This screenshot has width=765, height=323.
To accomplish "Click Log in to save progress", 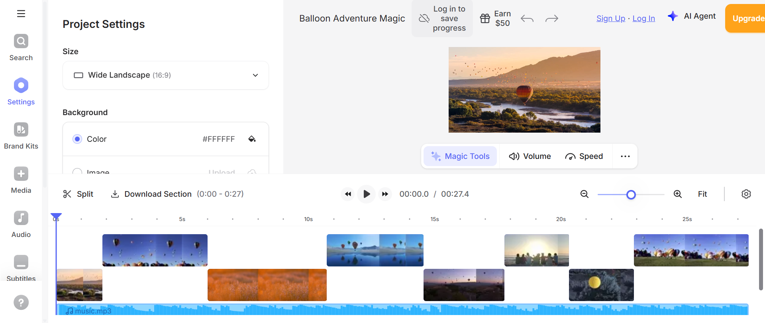I will pos(442,18).
